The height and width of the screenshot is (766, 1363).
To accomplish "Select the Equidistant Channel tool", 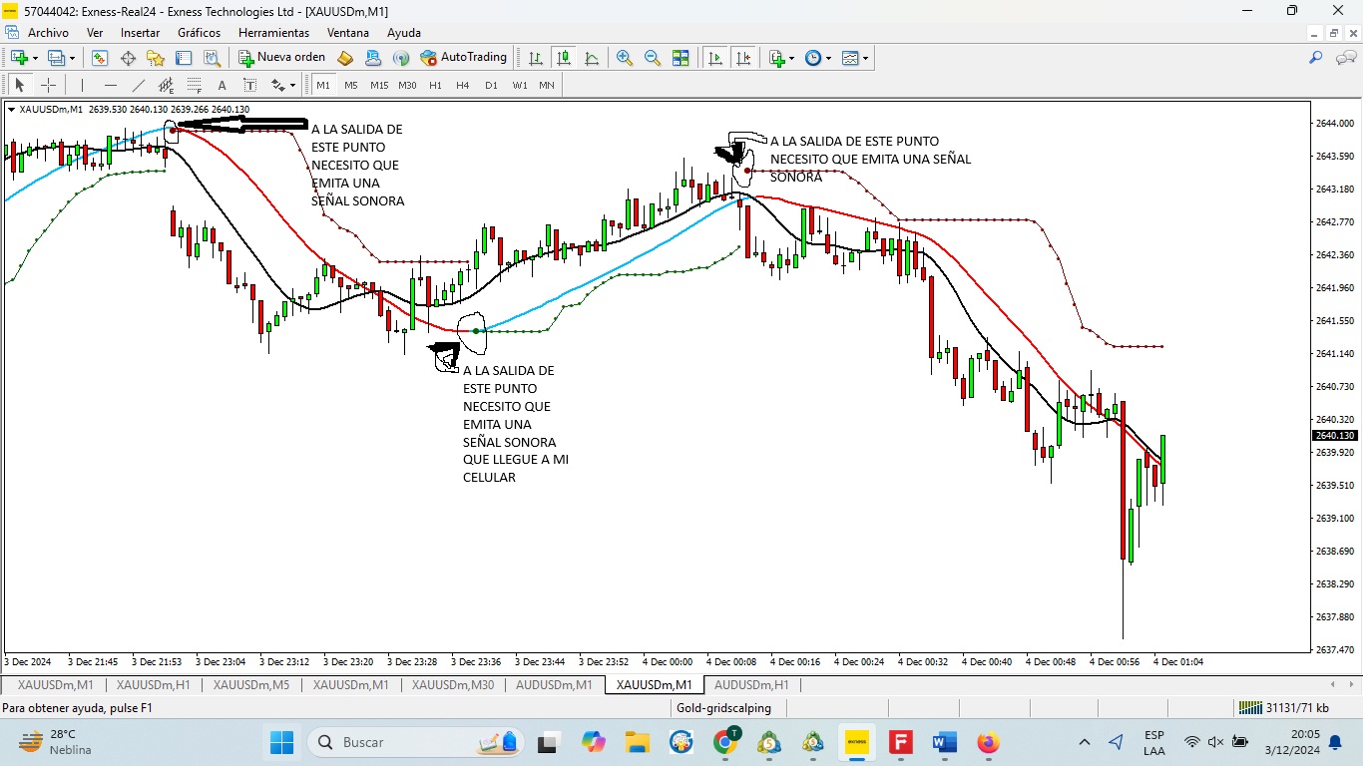I will pyautogui.click(x=166, y=85).
